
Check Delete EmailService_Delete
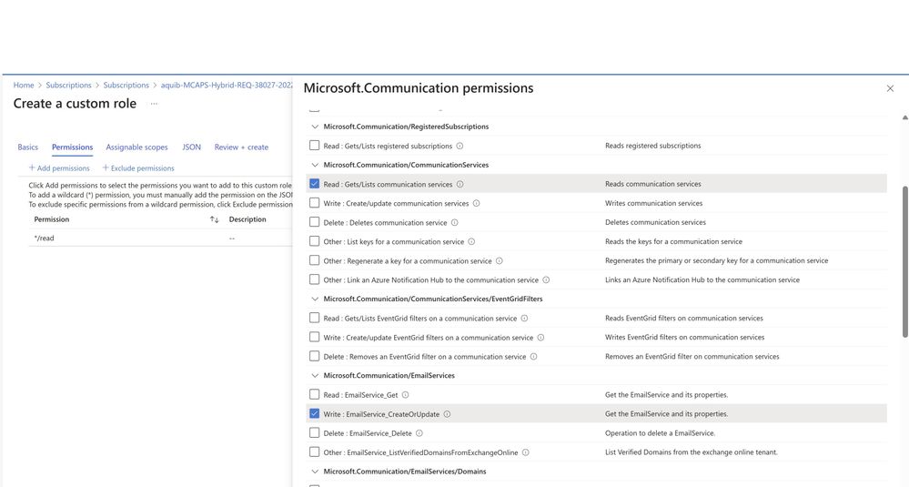point(314,432)
